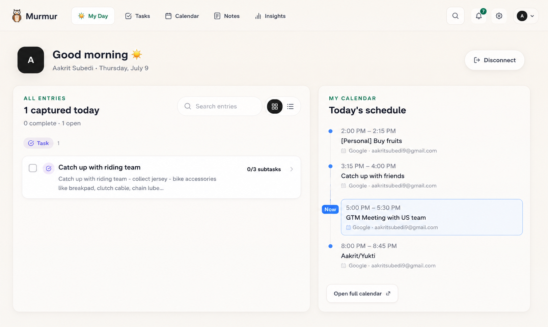Open the Notes tab
Image resolution: width=548 pixels, height=327 pixels.
point(227,16)
